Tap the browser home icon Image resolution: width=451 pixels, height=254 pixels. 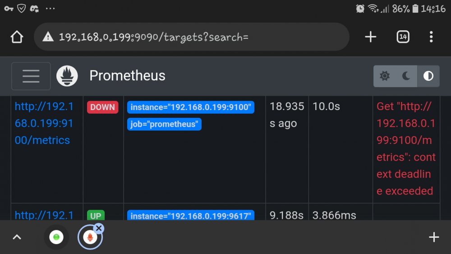click(x=17, y=37)
